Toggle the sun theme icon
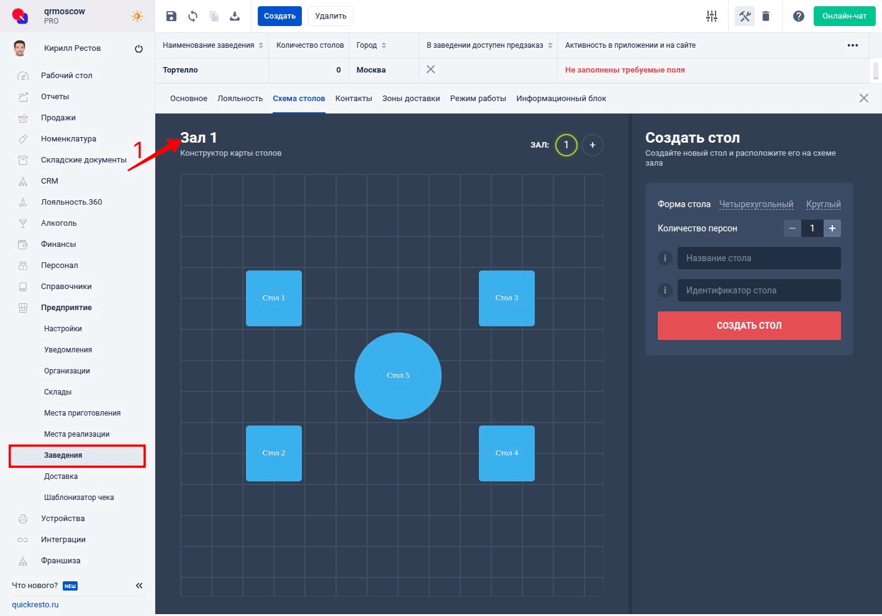The height and width of the screenshot is (616, 882). pos(137,16)
